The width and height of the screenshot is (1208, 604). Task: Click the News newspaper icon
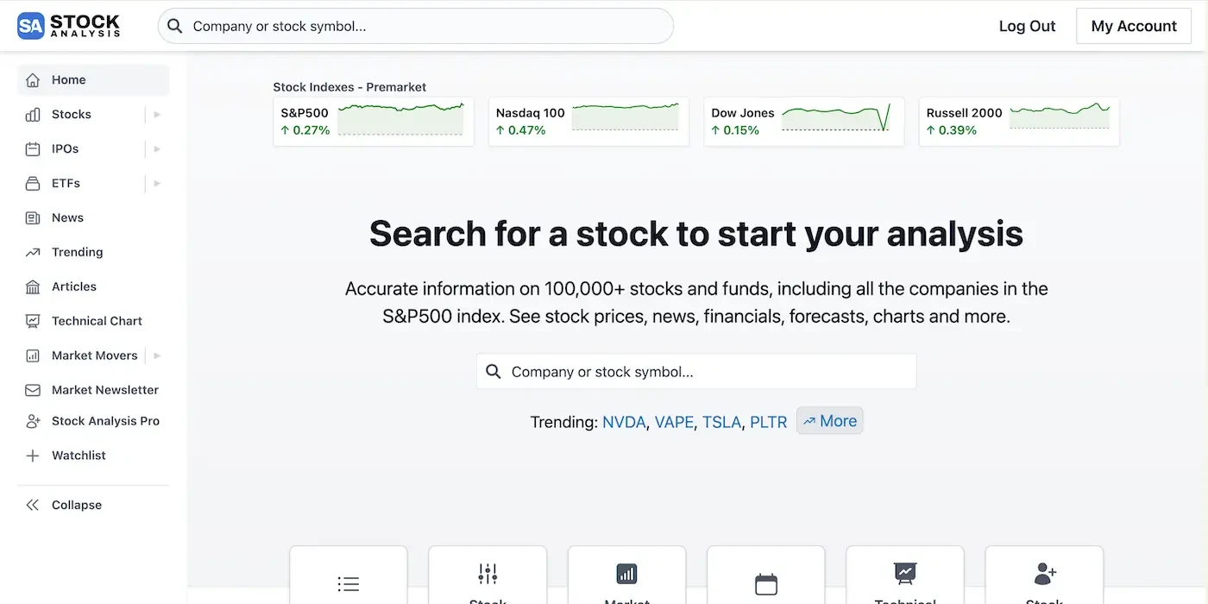coord(33,218)
